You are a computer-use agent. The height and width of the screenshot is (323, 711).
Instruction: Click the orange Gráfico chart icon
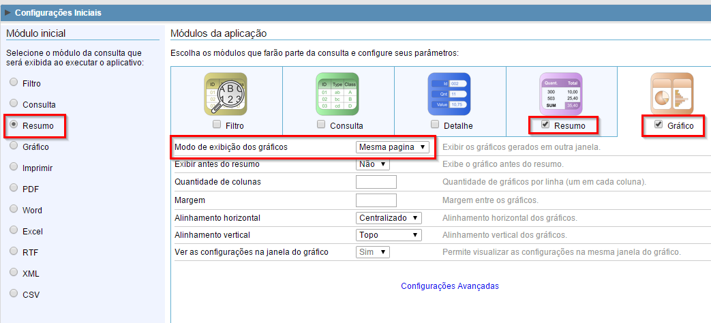671,93
